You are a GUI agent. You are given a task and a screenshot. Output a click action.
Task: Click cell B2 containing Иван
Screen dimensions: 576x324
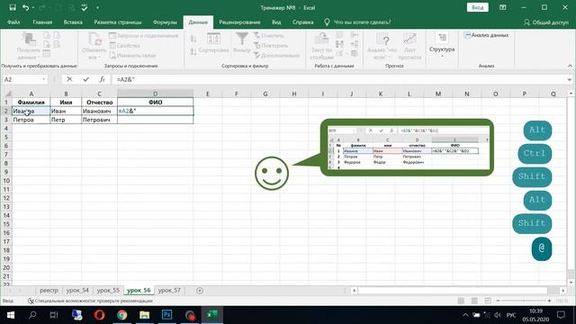click(x=66, y=111)
